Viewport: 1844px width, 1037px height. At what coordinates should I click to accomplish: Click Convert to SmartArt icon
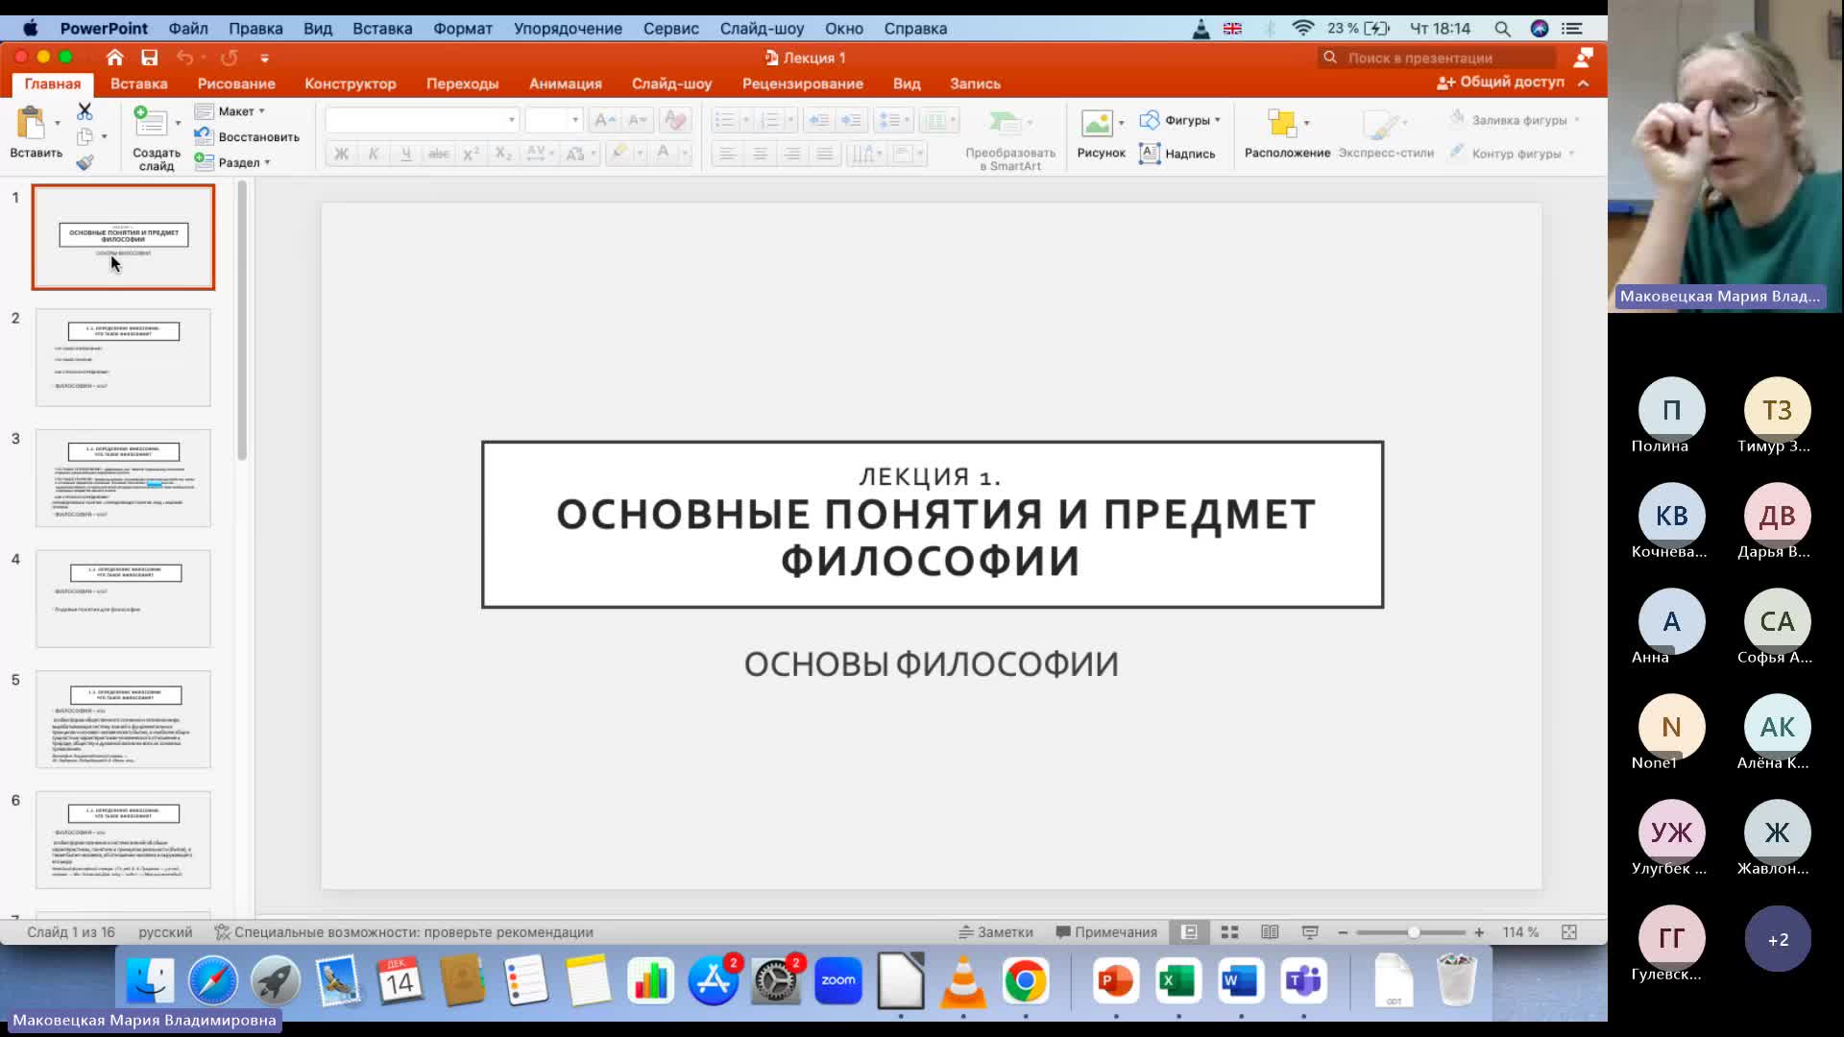pyautogui.click(x=1004, y=123)
